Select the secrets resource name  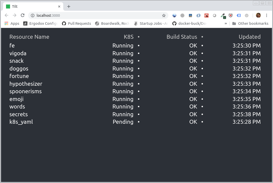(19, 114)
